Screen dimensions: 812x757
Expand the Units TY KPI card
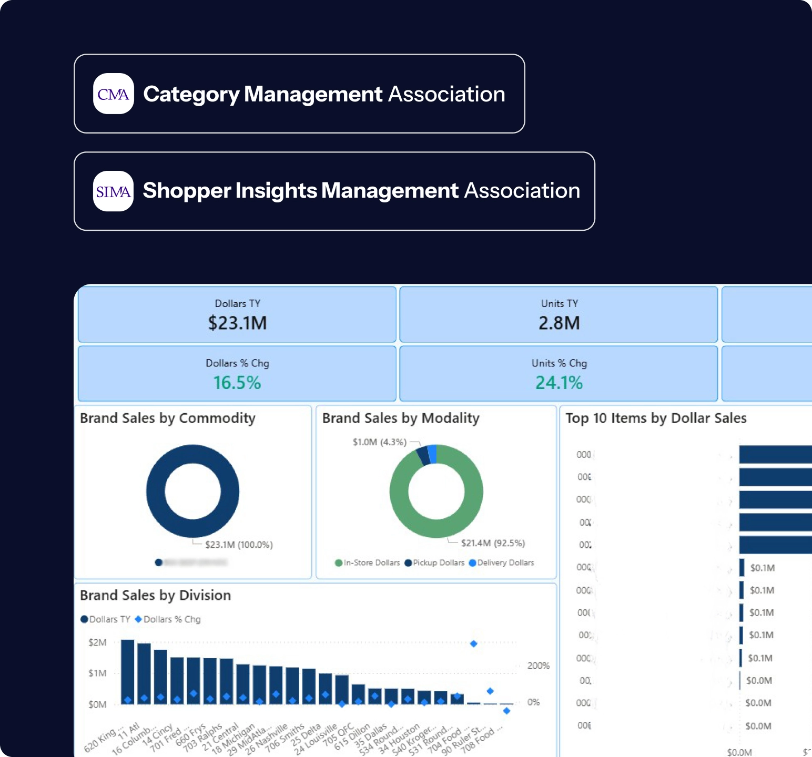[559, 314]
